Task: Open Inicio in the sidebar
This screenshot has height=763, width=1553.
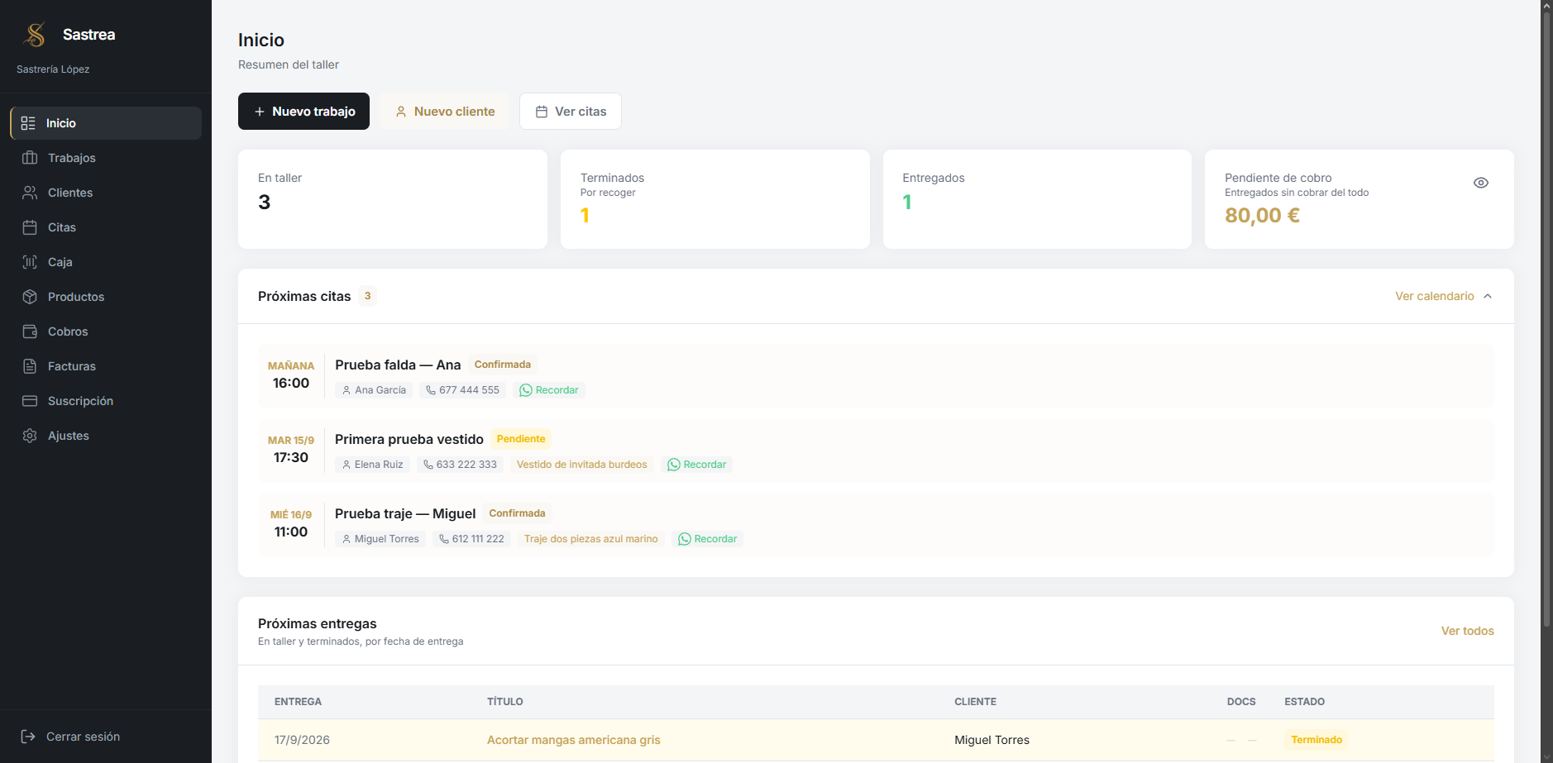Action: coord(106,123)
